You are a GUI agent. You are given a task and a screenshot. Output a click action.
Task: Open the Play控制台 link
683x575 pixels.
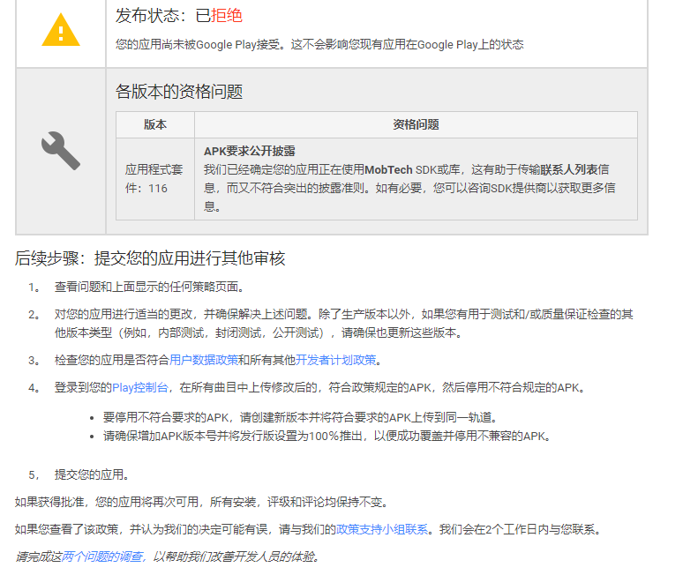pos(140,388)
